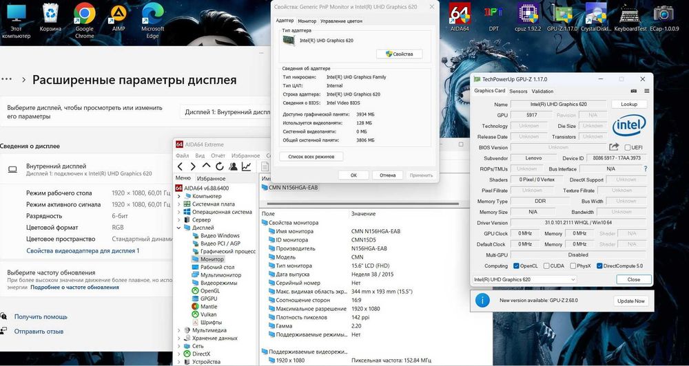Select Видеорежимы in the AIDA64 tree
This screenshot has height=366, width=689.
coord(214,283)
